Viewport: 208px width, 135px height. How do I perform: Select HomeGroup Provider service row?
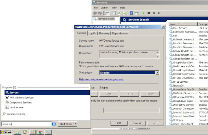(184, 74)
